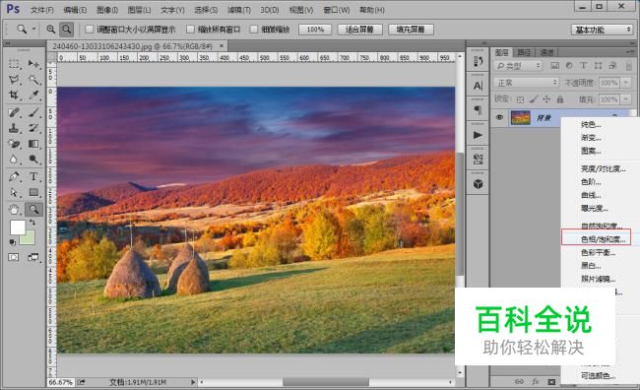The height and width of the screenshot is (390, 640).
Task: Open the 类型 layer filter dropdown
Action: point(518,65)
